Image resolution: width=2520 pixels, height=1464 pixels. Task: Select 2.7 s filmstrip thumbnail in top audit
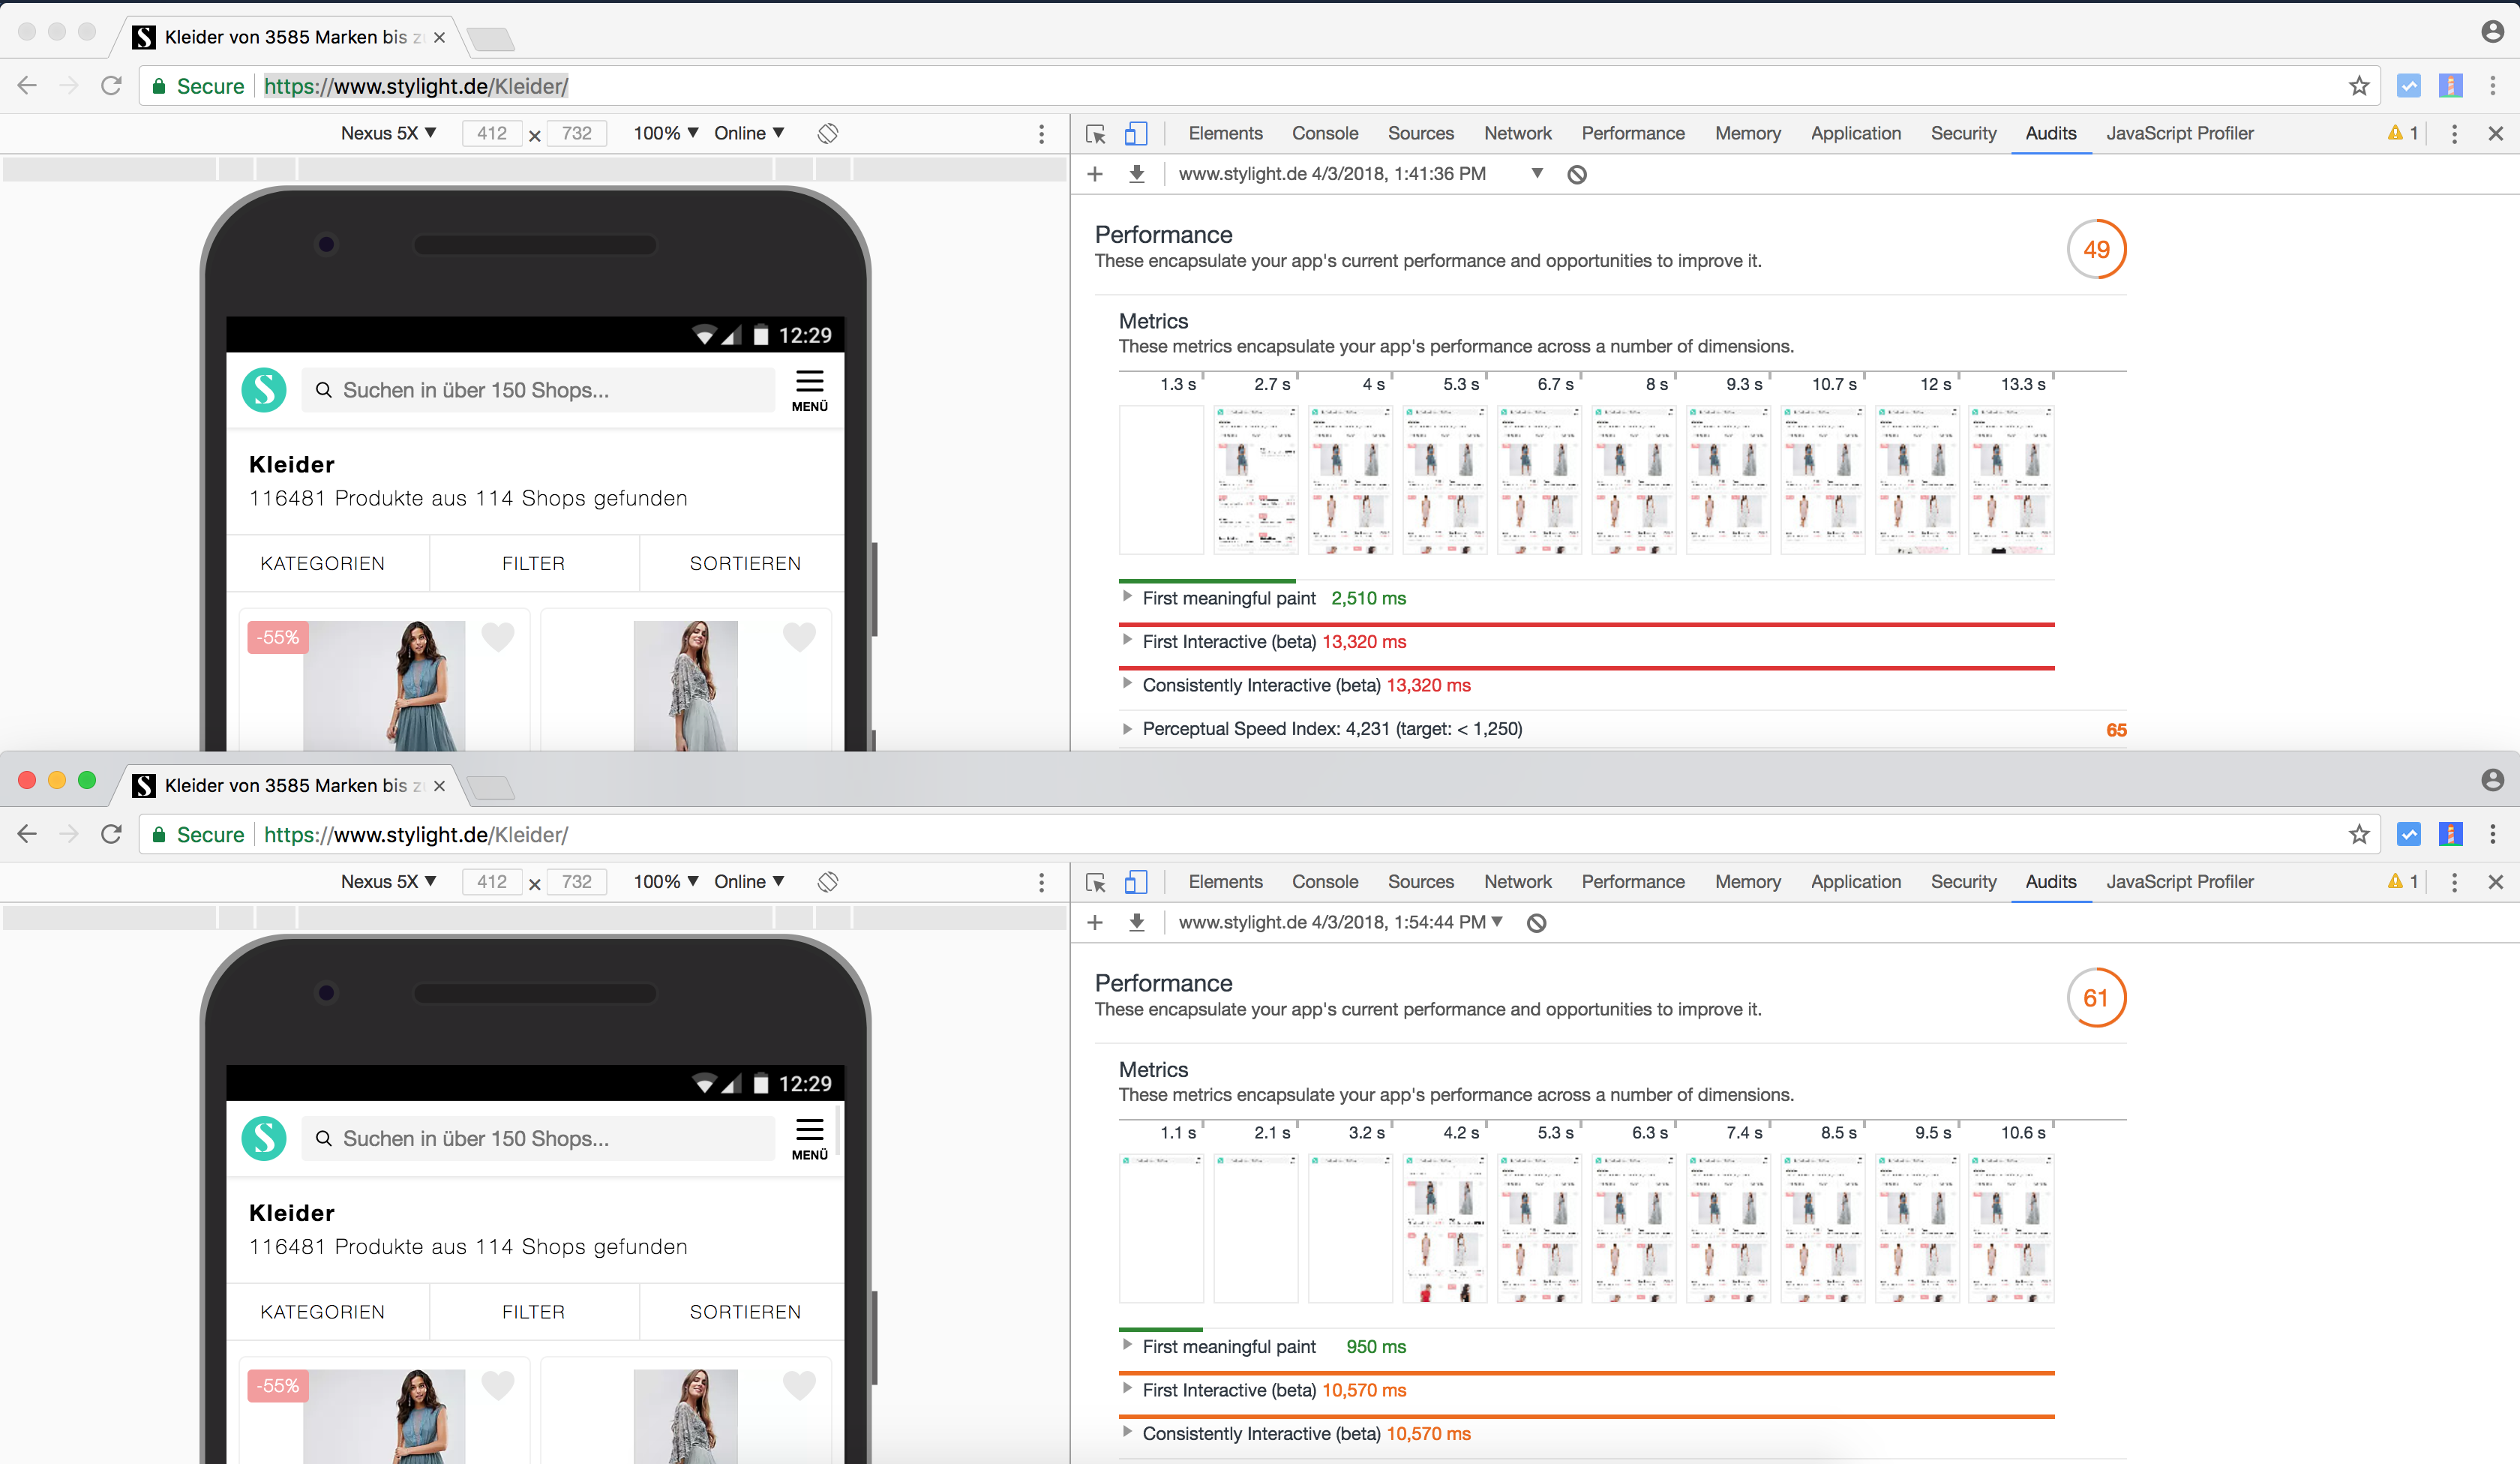(1256, 480)
